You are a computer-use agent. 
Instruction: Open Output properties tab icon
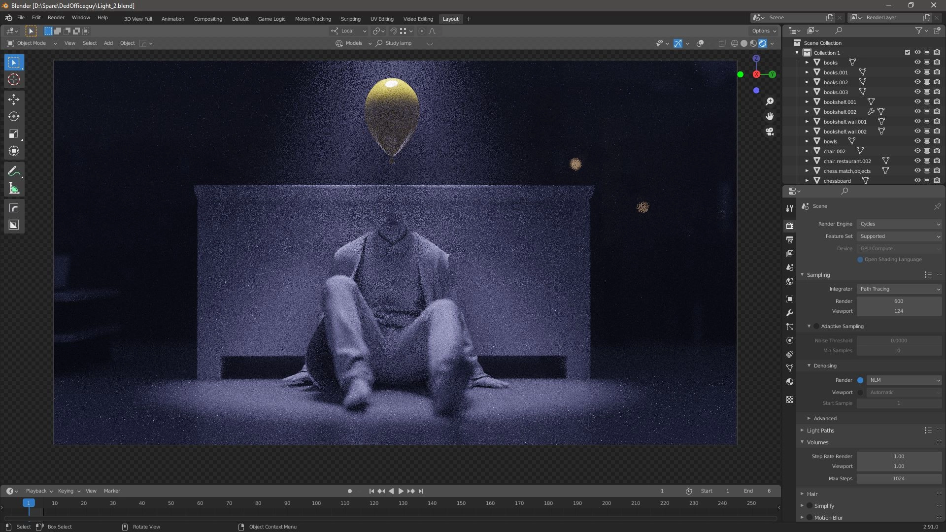790,240
